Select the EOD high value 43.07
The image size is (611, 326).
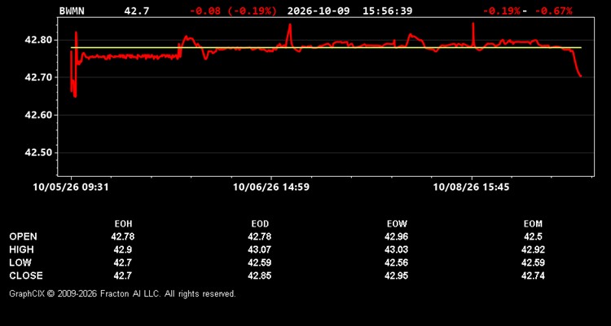coord(260,249)
